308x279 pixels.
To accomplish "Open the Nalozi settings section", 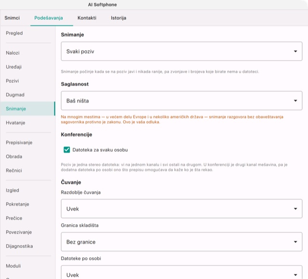I will 27,53.
